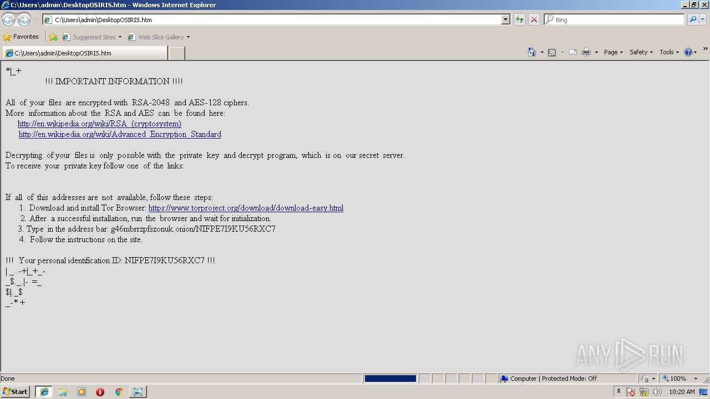This screenshot has width=710, height=399.
Task: Open the Windows Start button
Action: 16,392
